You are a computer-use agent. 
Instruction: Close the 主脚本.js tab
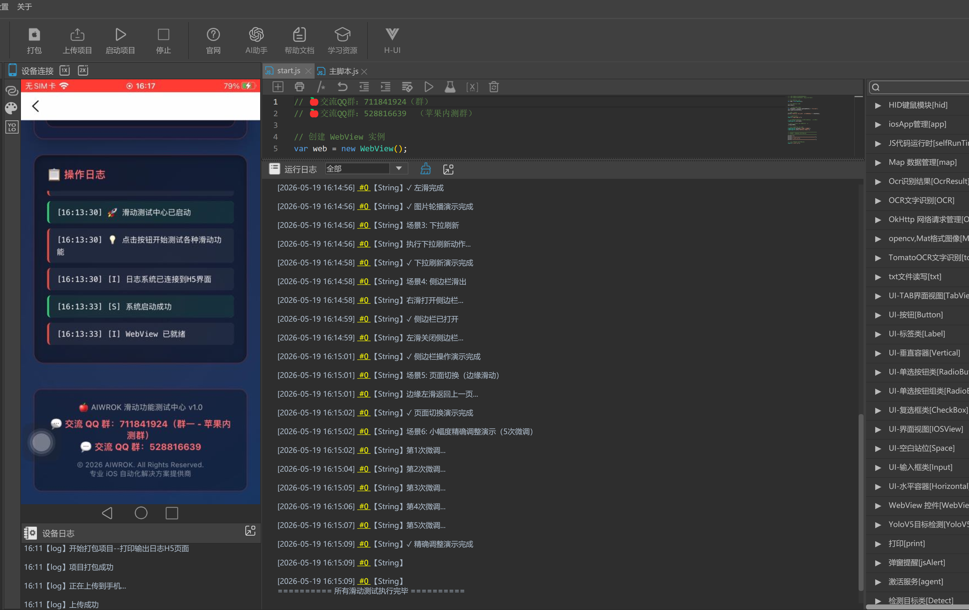364,72
